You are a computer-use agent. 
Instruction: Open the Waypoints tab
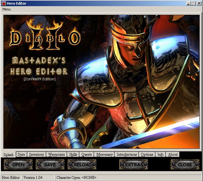(56, 155)
